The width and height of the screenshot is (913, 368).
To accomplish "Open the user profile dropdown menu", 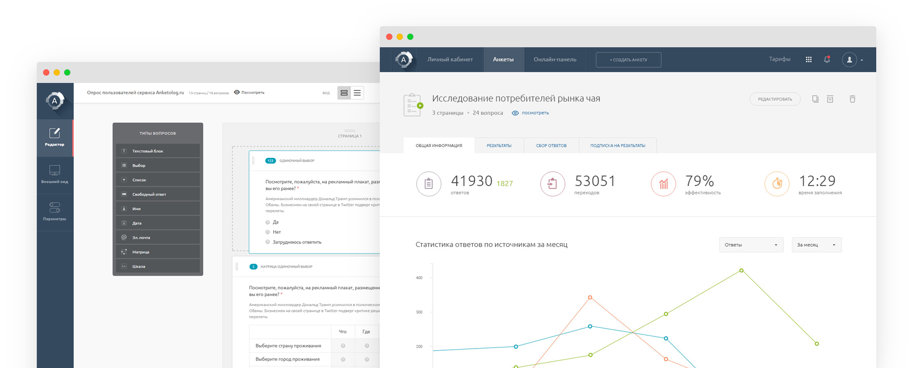I will pos(852,60).
